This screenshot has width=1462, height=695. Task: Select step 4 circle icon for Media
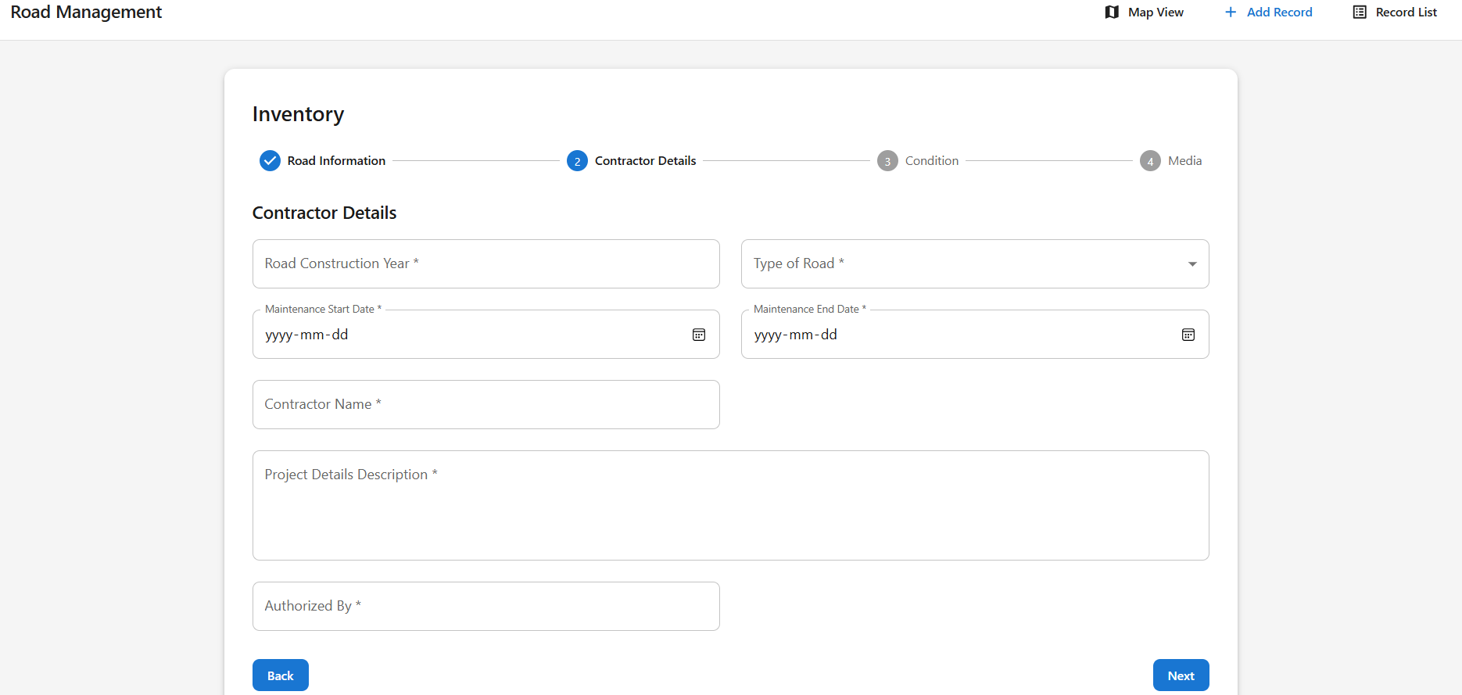(1150, 161)
